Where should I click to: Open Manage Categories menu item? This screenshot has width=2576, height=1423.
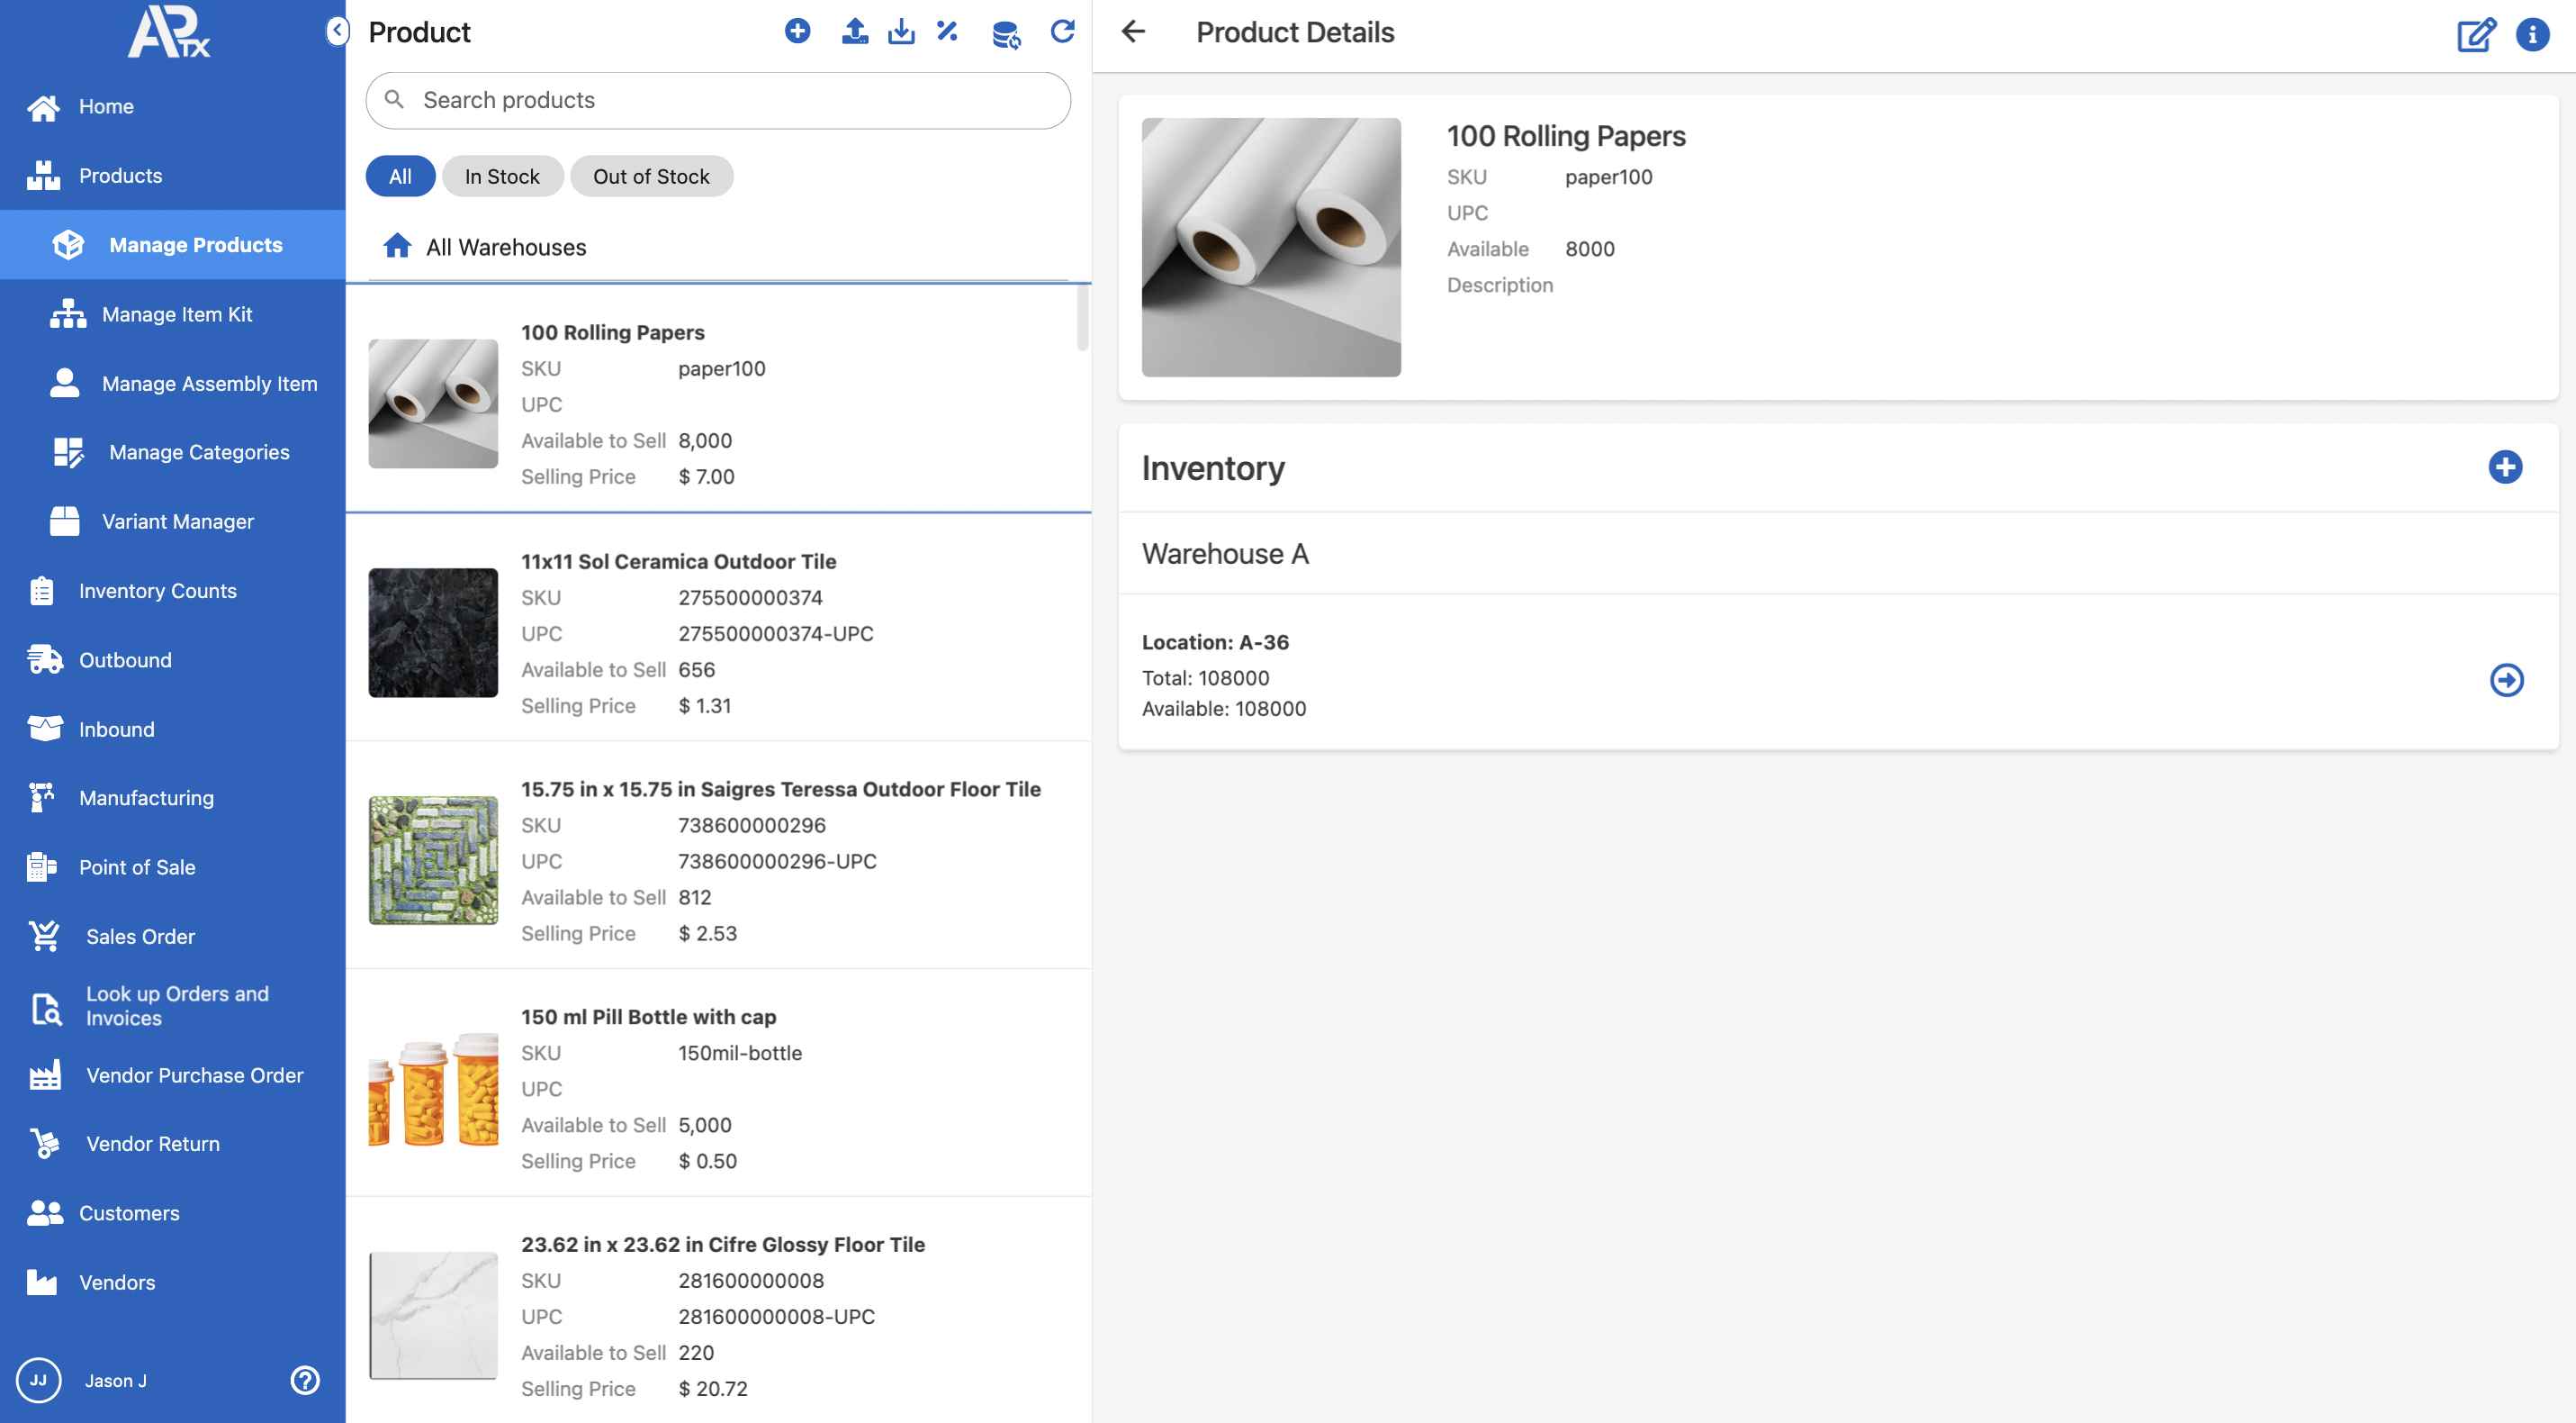(199, 452)
